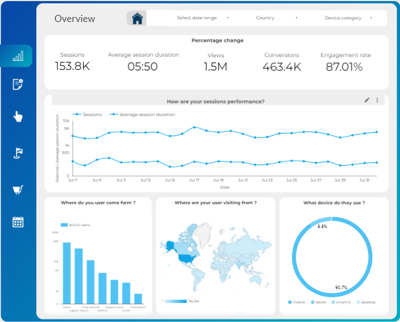Viewport: 400px width, 322px height.
Task: Open the three-dot menu on sessions chart
Action: [x=377, y=100]
